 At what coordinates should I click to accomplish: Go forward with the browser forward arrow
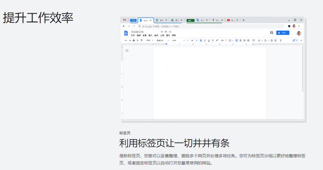[129, 26]
